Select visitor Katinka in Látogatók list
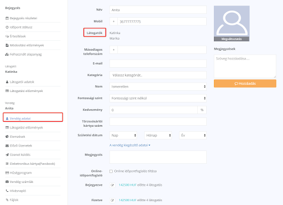Screen dimensions: 283x205 point(115,33)
